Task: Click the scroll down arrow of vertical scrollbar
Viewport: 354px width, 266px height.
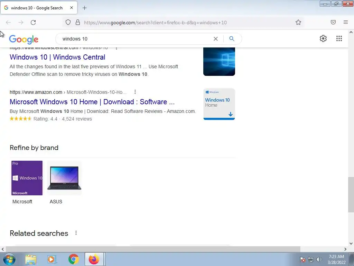Action: click(351, 243)
